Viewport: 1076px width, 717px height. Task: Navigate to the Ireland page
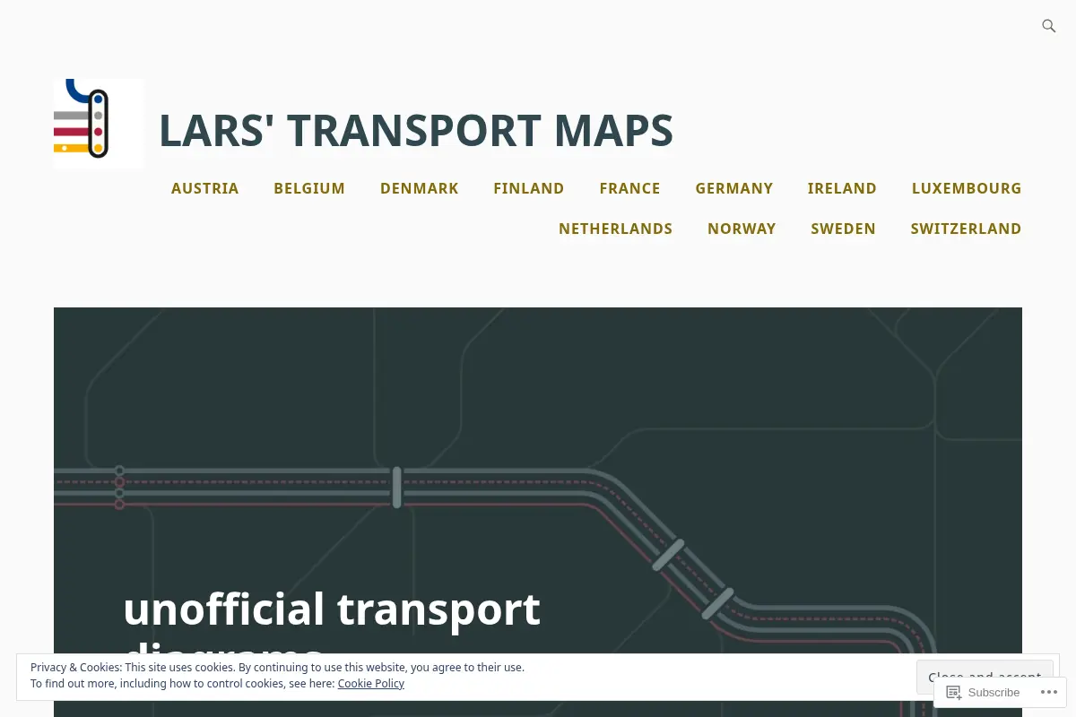(842, 188)
